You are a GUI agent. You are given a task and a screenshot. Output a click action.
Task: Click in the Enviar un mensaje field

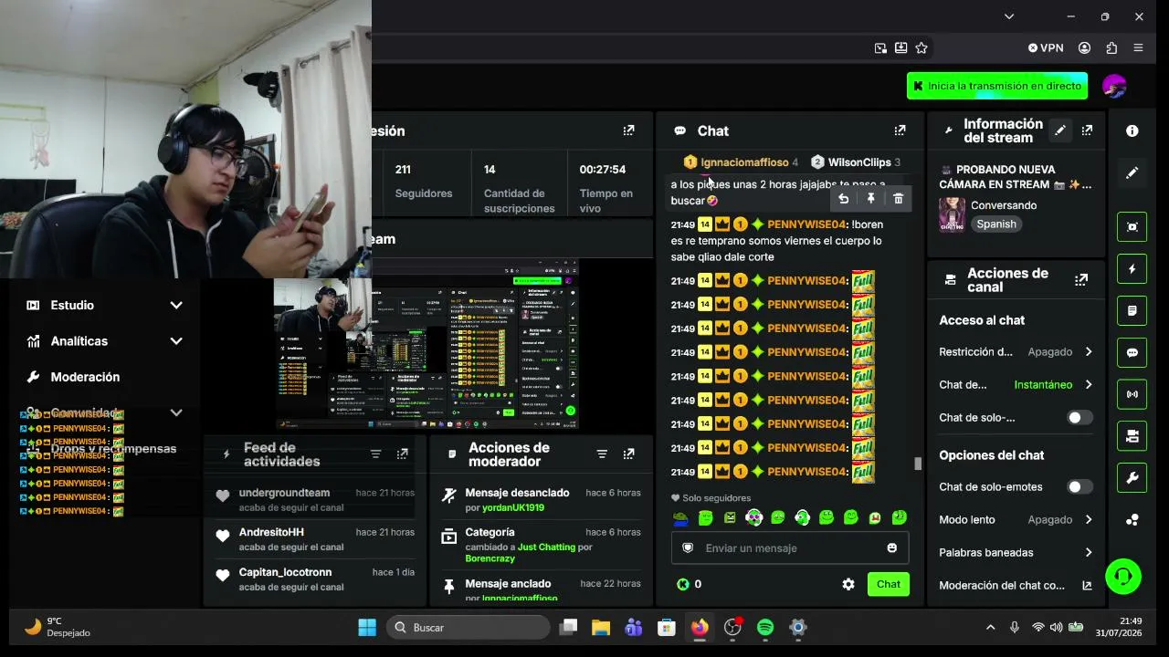[x=790, y=548]
